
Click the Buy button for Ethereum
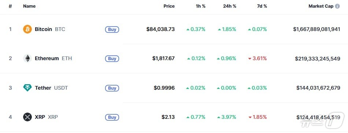(x=112, y=59)
